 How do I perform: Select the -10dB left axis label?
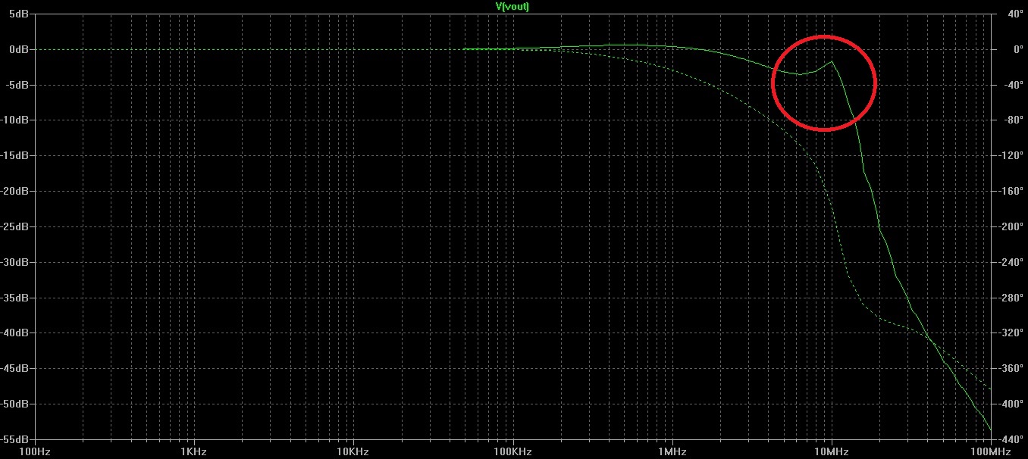coord(15,120)
